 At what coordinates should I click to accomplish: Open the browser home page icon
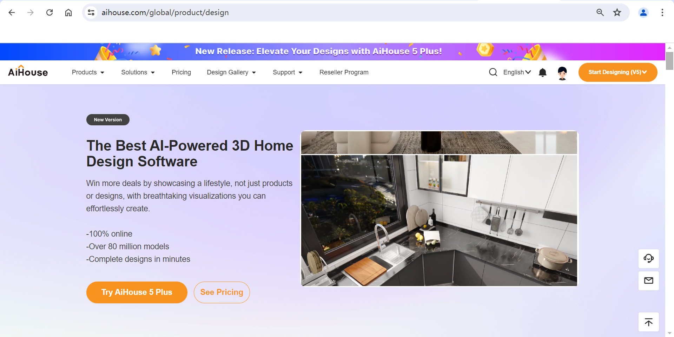pos(68,13)
